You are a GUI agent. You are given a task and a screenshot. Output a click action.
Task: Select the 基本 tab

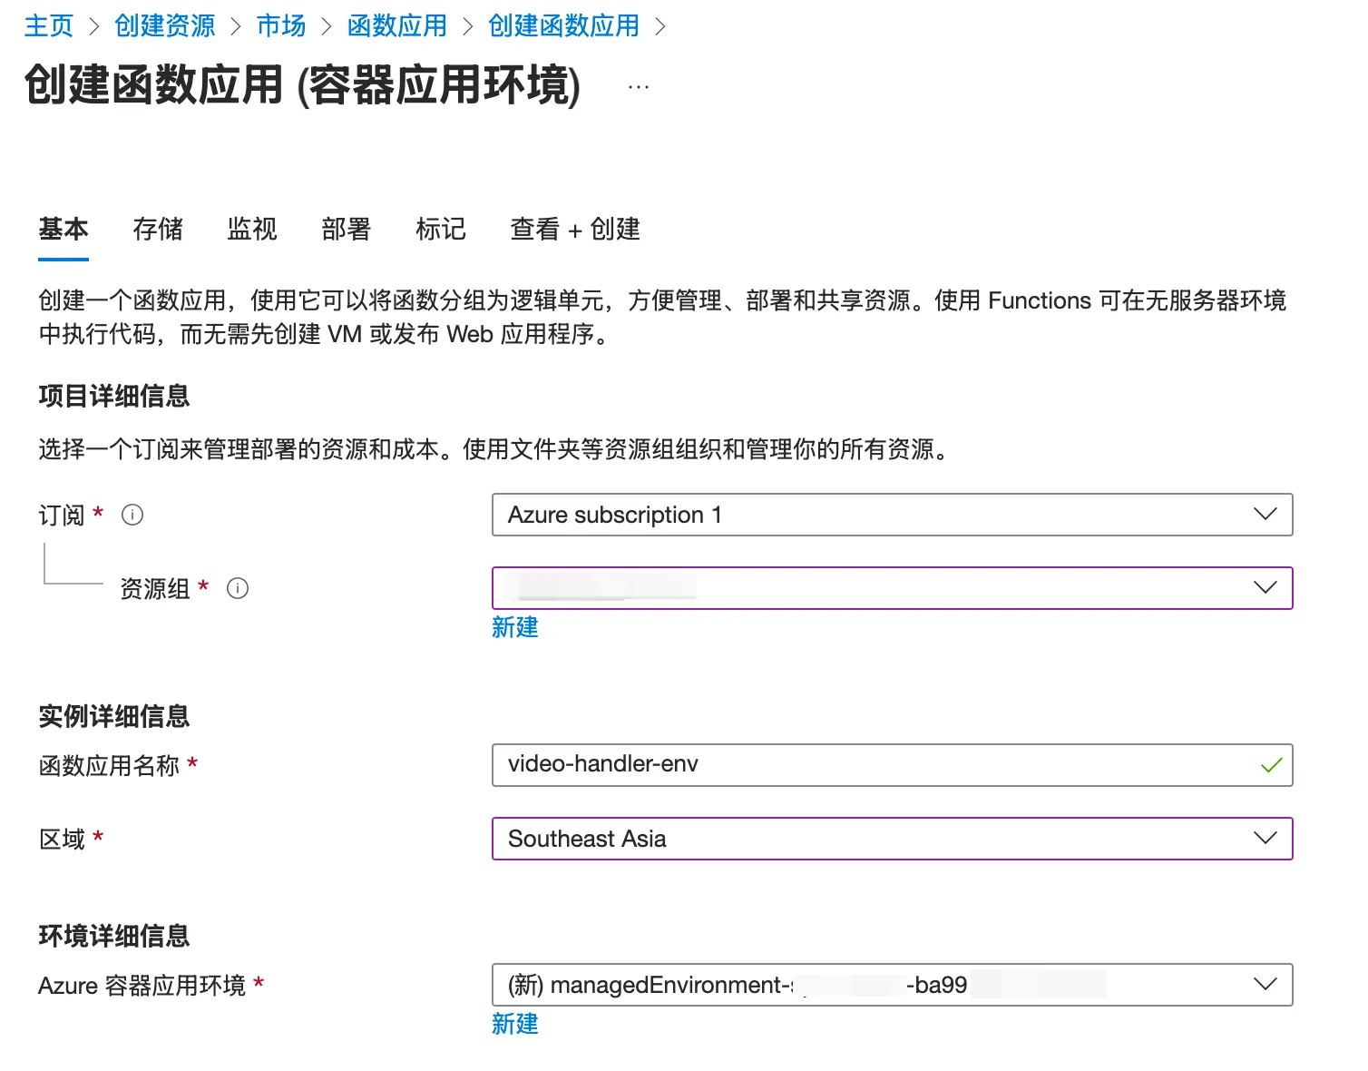(x=64, y=229)
